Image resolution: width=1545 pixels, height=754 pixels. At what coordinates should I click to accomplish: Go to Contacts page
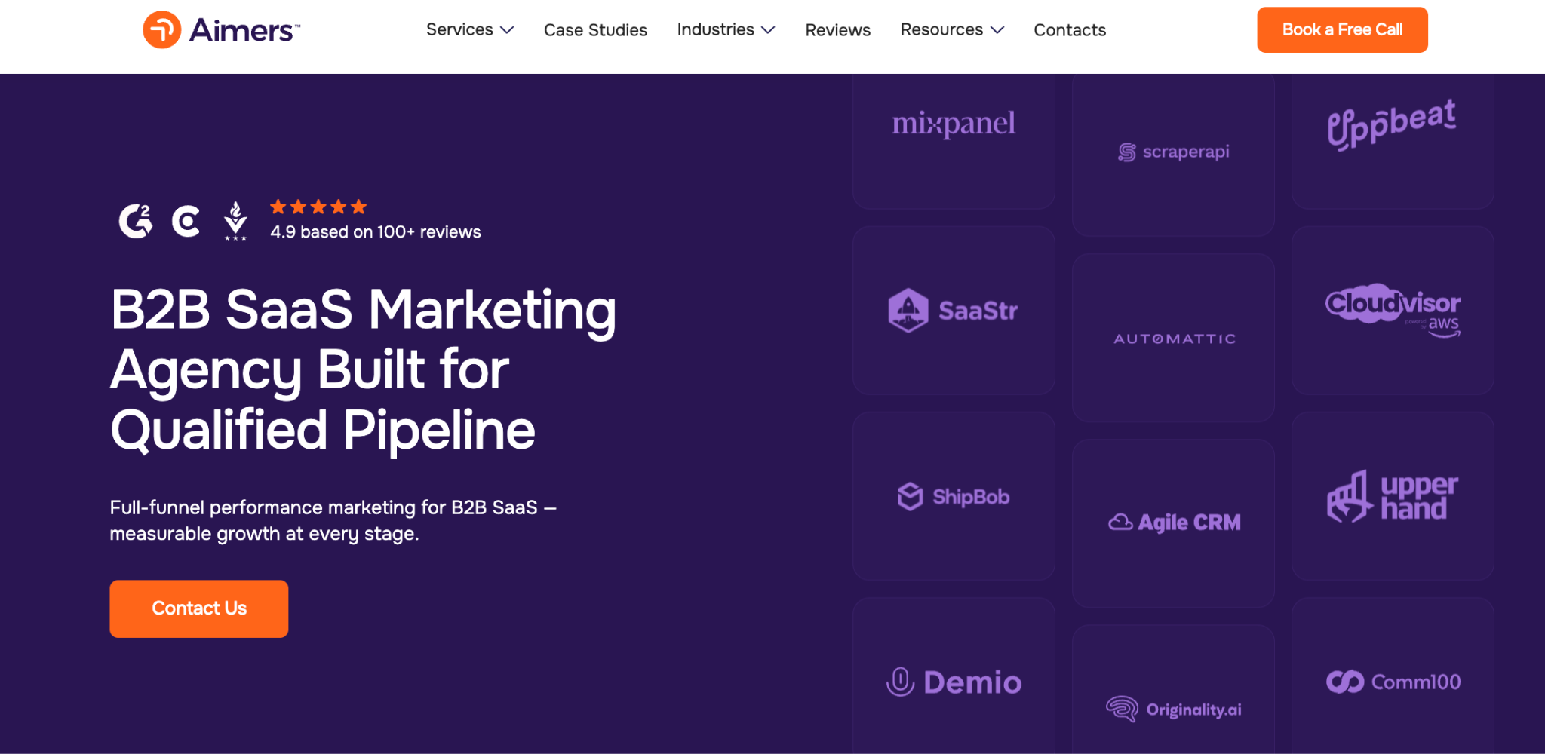[1070, 30]
